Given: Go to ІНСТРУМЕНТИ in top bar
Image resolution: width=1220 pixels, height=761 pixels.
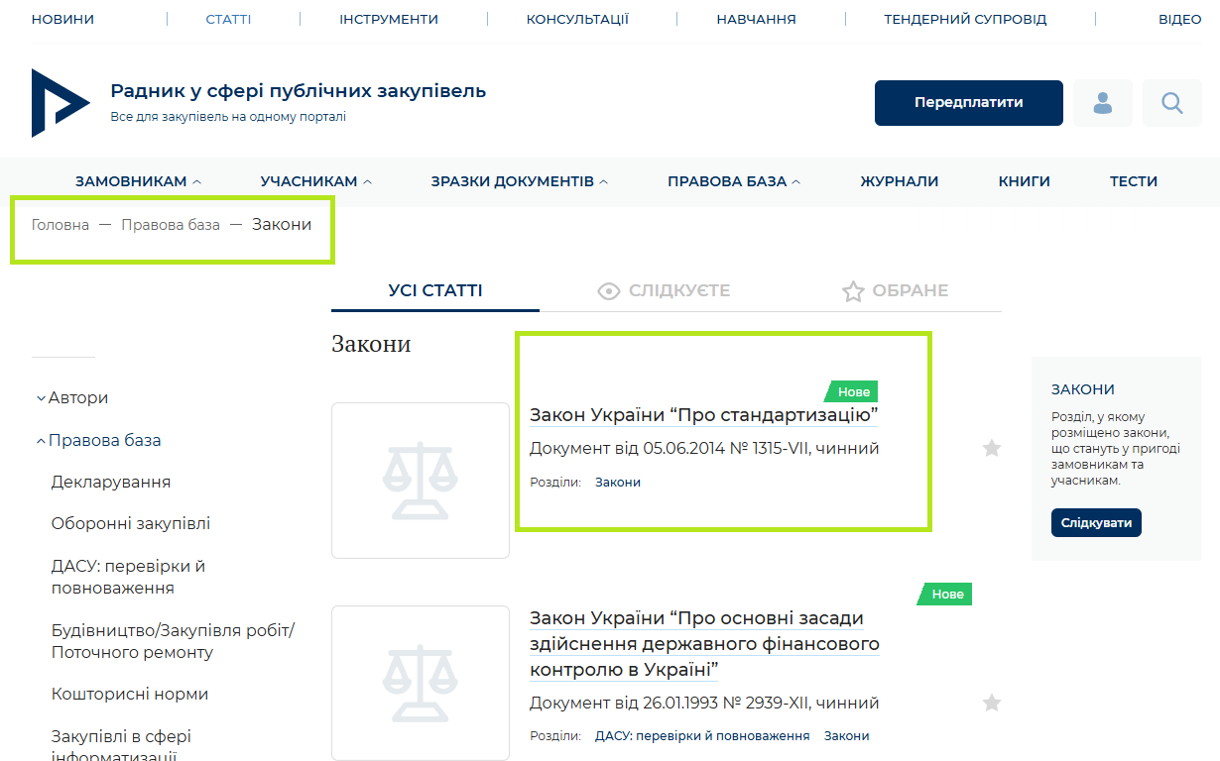Looking at the screenshot, I should [389, 19].
